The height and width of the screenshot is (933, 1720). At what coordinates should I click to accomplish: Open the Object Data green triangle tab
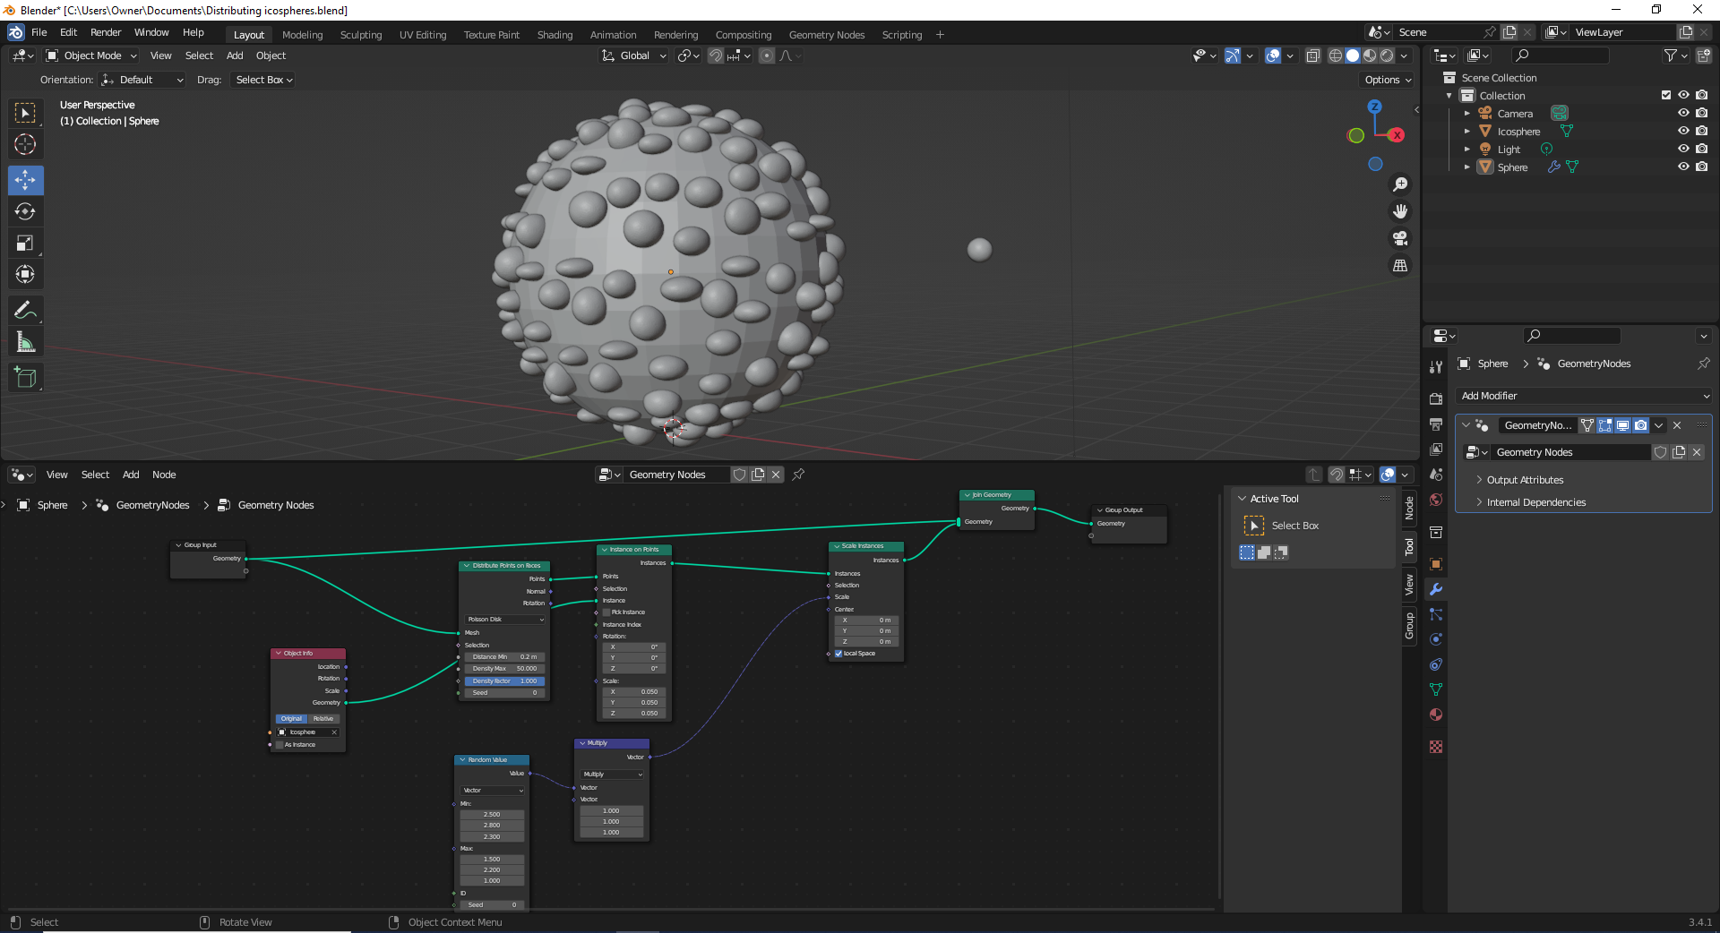(1436, 689)
